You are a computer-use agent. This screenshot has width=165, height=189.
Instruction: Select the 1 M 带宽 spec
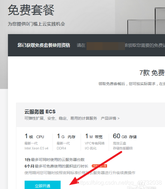click(x=94, y=136)
